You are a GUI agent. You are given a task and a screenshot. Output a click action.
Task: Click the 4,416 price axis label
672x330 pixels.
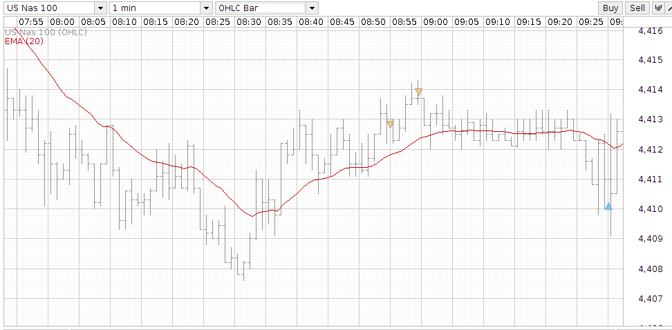point(650,30)
